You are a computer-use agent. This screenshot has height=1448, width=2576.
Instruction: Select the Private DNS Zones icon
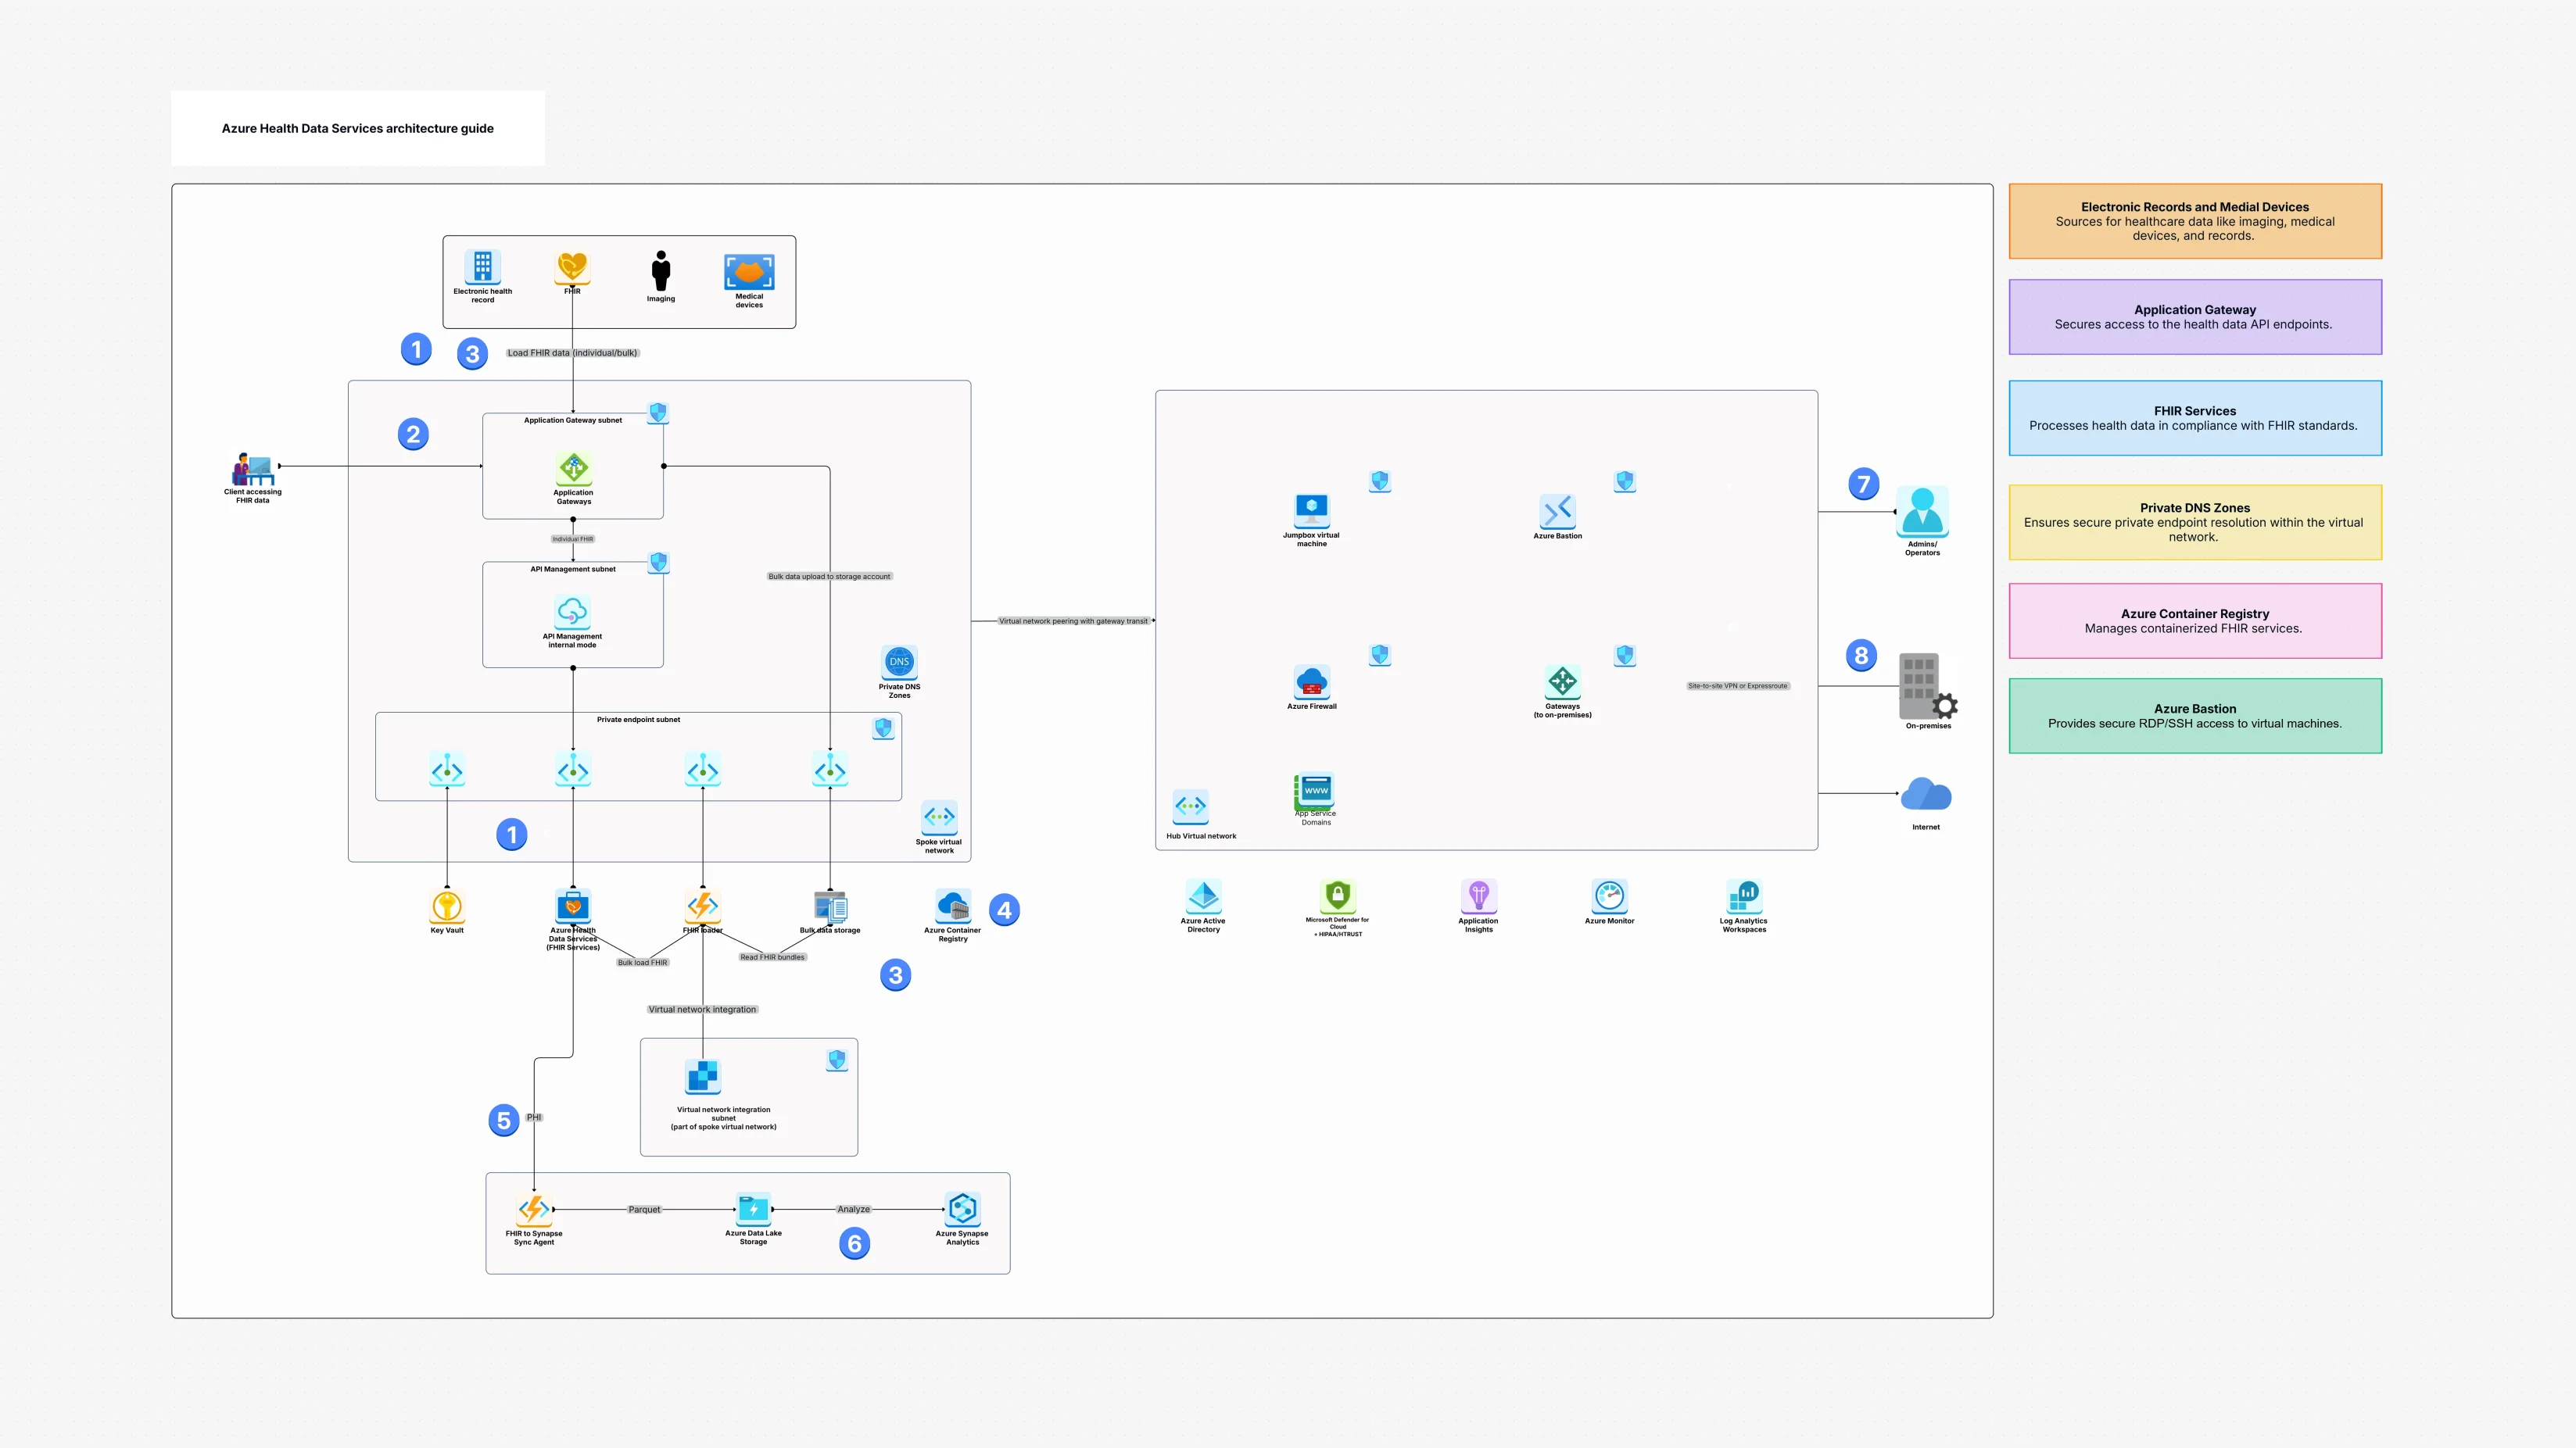[898, 663]
